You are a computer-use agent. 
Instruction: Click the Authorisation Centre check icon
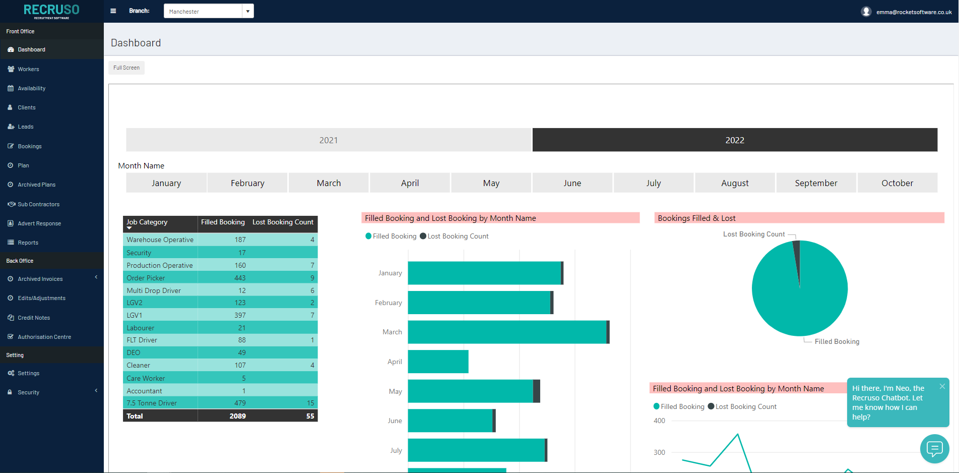[x=11, y=337]
